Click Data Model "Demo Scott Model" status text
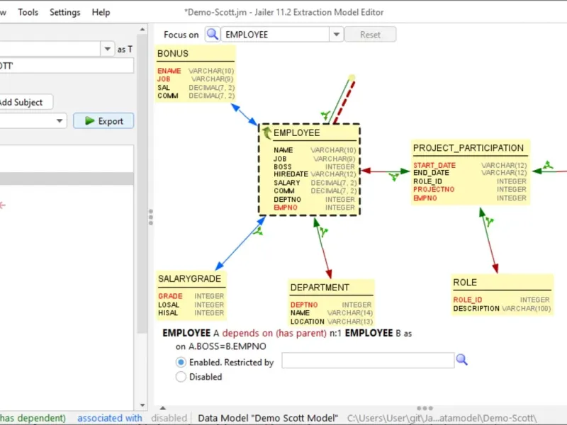 (268, 418)
